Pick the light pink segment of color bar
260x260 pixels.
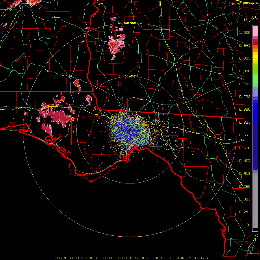pos(255,31)
